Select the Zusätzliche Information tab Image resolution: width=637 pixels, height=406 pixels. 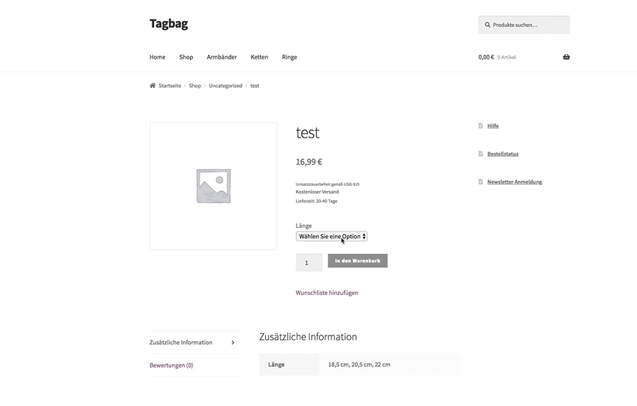(181, 343)
